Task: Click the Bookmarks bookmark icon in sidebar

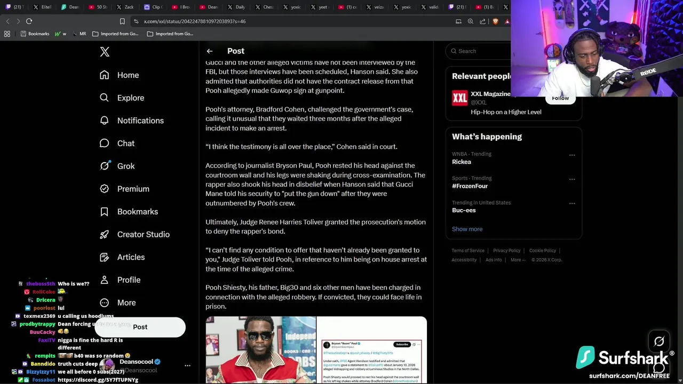Action: (x=105, y=212)
